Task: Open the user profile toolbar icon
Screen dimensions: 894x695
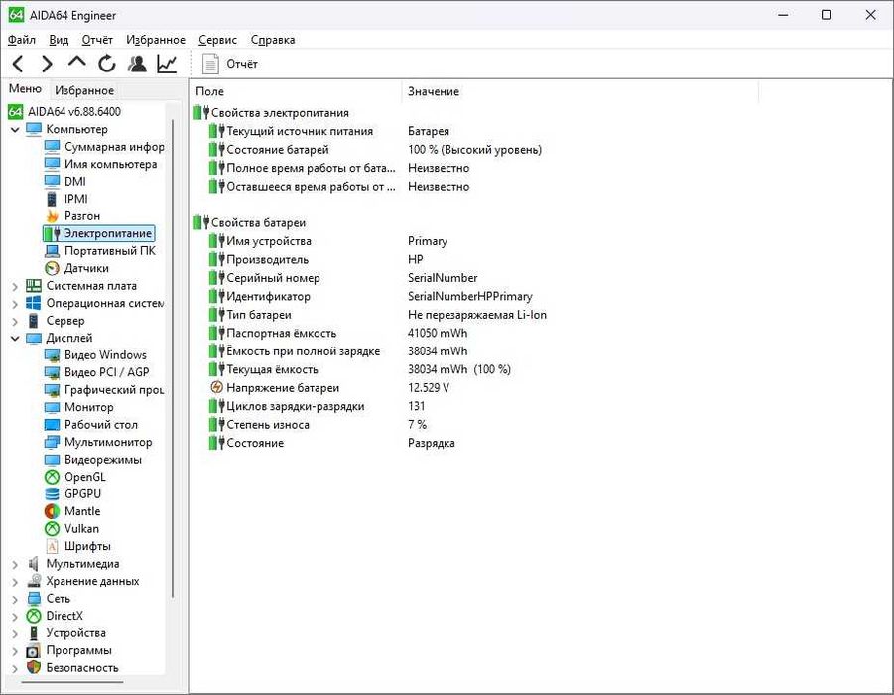Action: pos(137,64)
